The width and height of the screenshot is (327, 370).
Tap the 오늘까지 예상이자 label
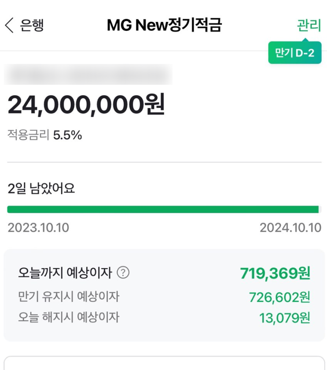pyautogui.click(x=65, y=273)
